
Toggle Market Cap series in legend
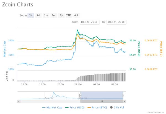[x=52, y=108]
